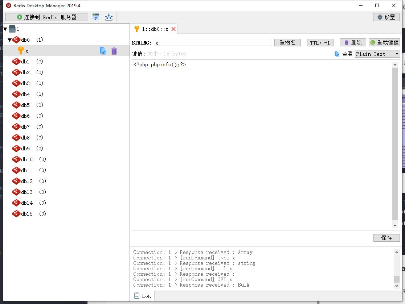Screen dimensions: 405x304
Task: Click the export connections toolbar icon
Action: (96, 17)
